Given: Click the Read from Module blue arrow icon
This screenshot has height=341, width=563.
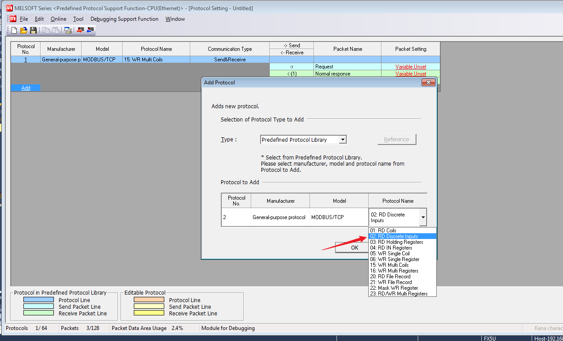Looking at the screenshot, I should click(90, 30).
